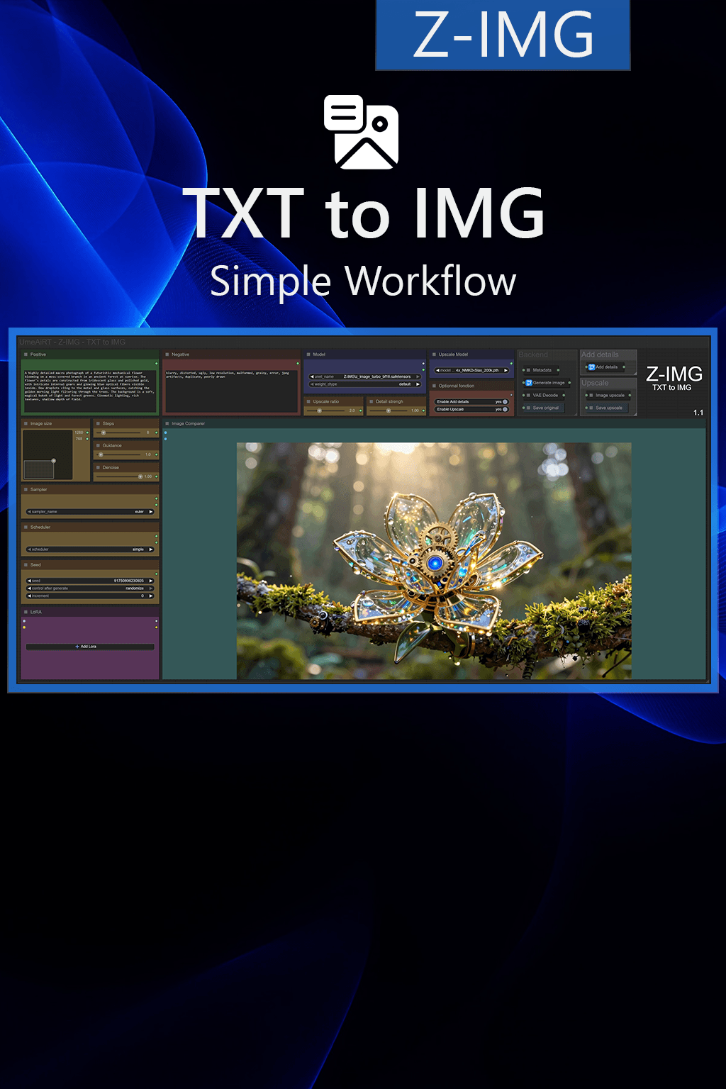726x1089 pixels.
Task: Click the Upscale ratio node's header square
Action: point(309,401)
